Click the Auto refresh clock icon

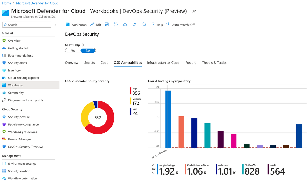169,25
